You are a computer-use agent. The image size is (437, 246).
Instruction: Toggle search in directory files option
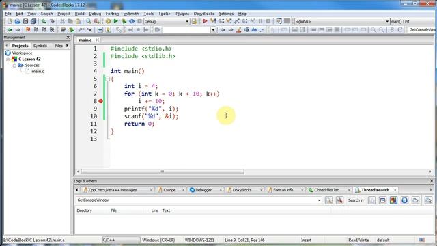416,200
